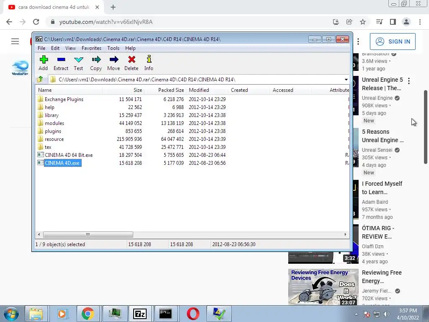The width and height of the screenshot is (429, 322).
Task: Show hidden system tray icons
Action: tap(356, 314)
